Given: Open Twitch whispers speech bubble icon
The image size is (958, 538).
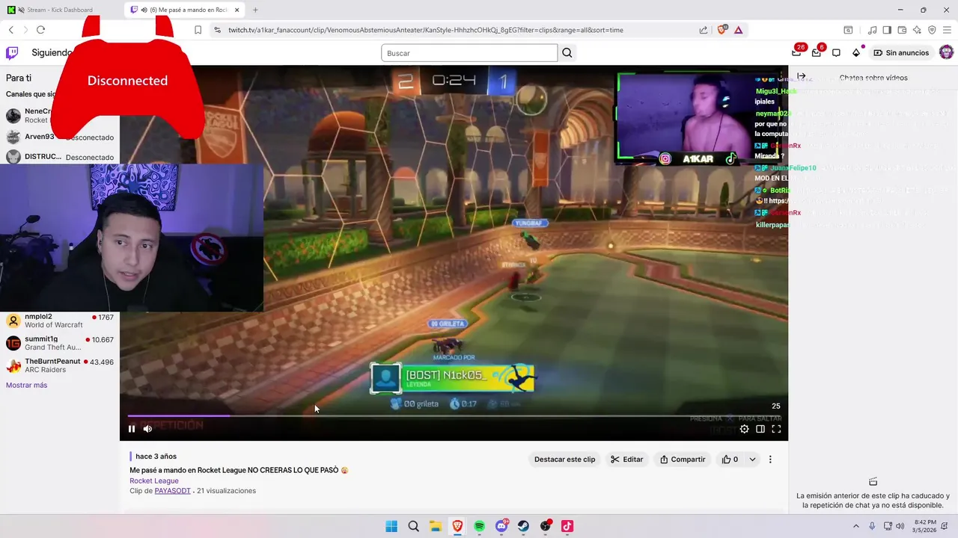Looking at the screenshot, I should click(836, 53).
